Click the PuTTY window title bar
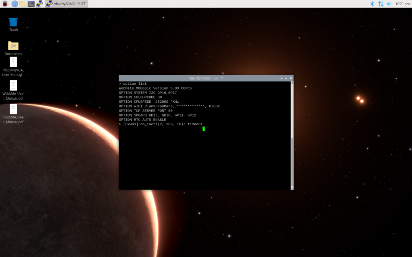Screen dimensions: 412x257 pyautogui.click(x=201, y=78)
